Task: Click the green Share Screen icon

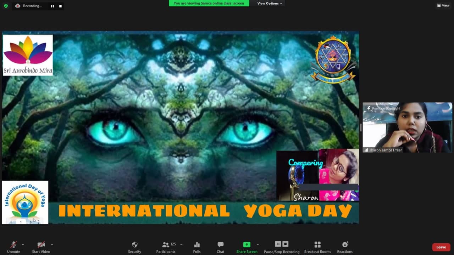Action: point(247,244)
